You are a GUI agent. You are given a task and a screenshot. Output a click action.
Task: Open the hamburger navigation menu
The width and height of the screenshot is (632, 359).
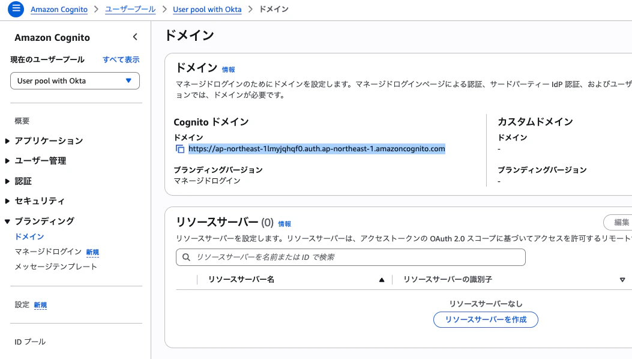(15, 9)
